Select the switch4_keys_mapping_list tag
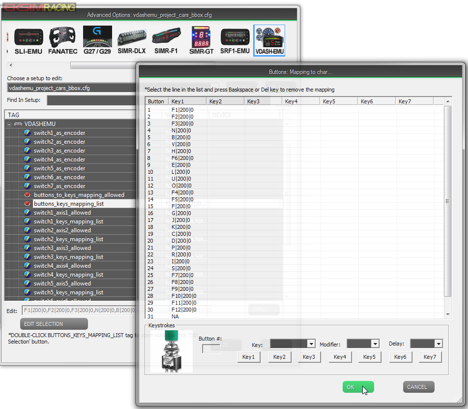This screenshot has width=468, height=409. (x=68, y=275)
